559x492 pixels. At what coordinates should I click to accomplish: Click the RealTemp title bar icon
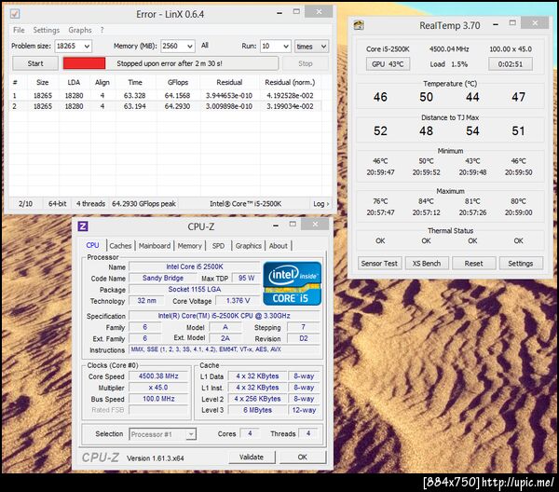point(359,25)
